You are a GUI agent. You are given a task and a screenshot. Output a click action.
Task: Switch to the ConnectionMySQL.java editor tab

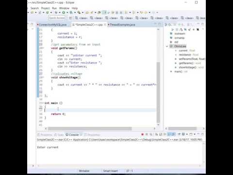53,25
